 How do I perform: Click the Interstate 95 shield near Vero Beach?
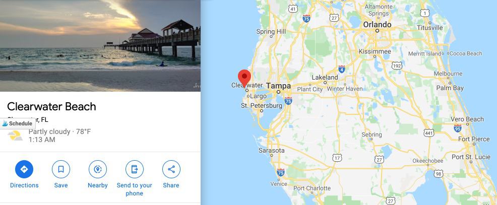coord(457,128)
